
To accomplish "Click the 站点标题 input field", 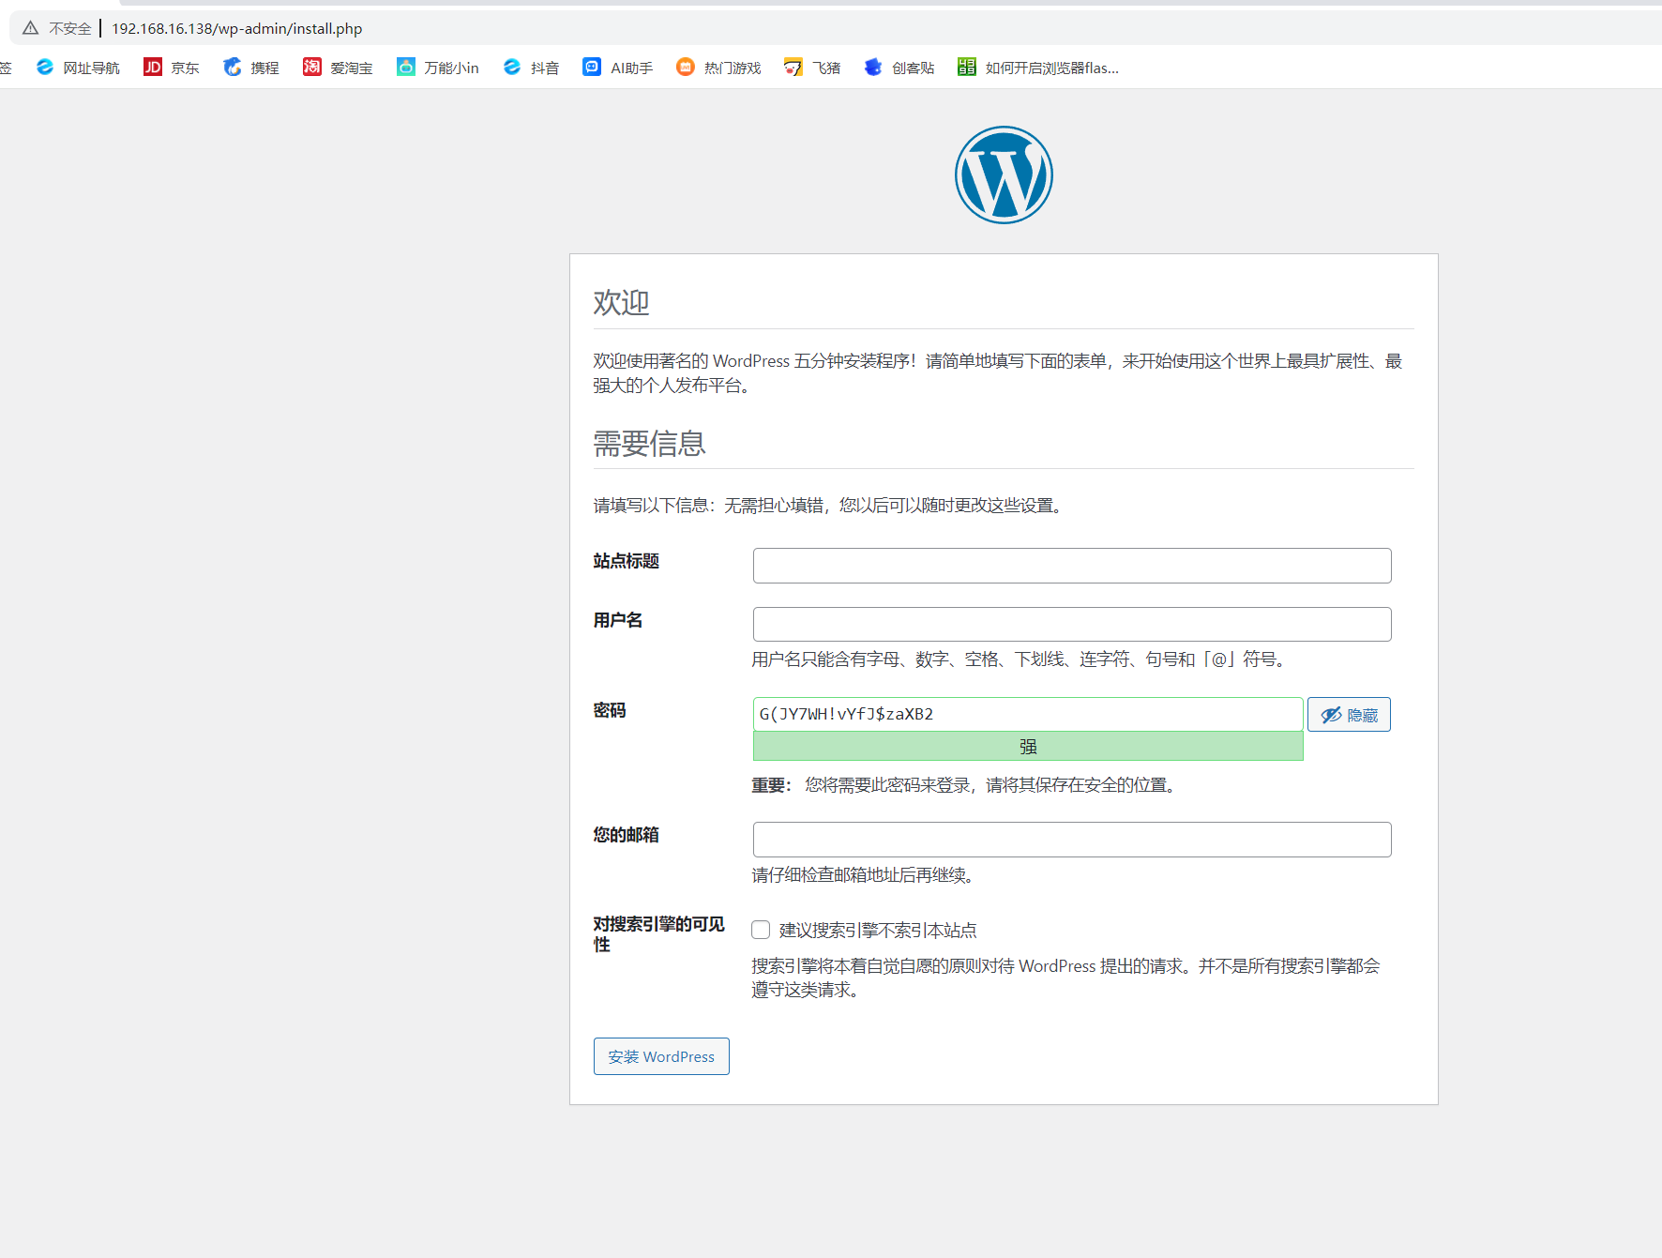I will click(x=1072, y=566).
